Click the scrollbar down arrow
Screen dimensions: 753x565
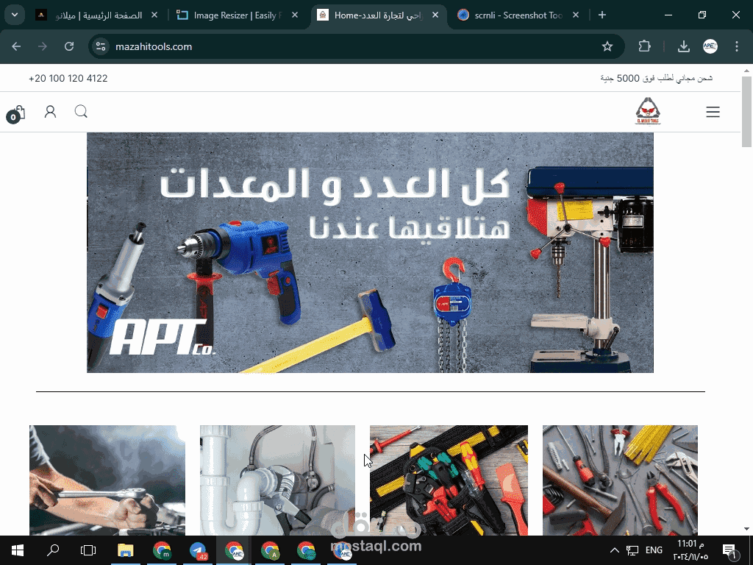point(746,529)
